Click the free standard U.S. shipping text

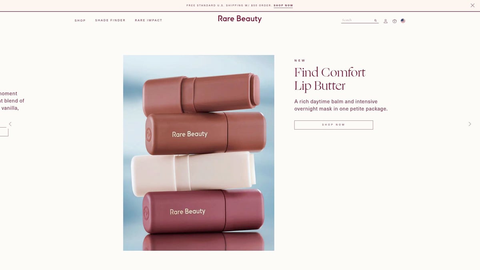[x=229, y=6]
